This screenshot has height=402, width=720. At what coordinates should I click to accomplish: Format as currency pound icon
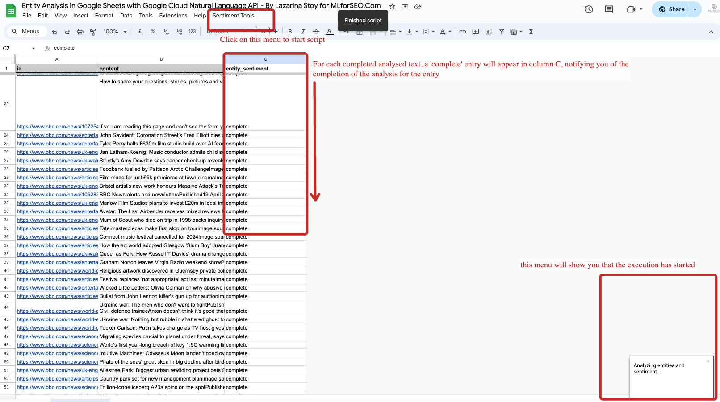[x=140, y=31]
